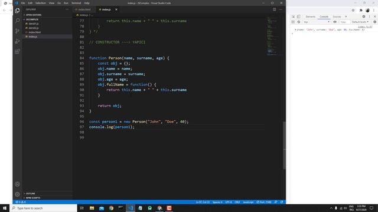Click the console live expression eye
Image resolution: width=378 pixels, height=212 pixels.
pyautogui.click(x=335, y=22)
